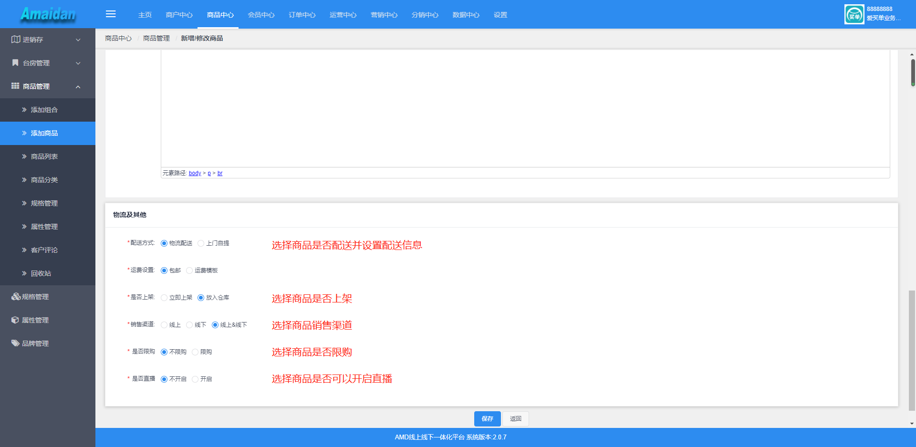This screenshot has width=916, height=447.
Task: Click the br element path link
Action: 220,173
